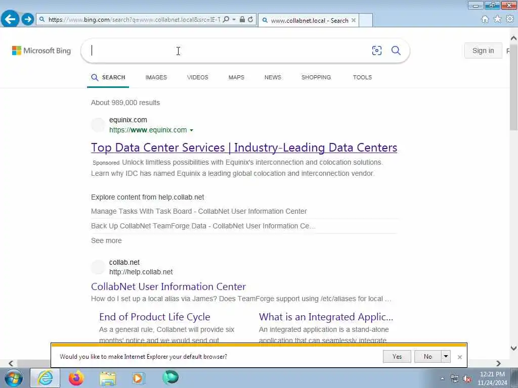Open Tools with the gear icon
This screenshot has width=518, height=388.
510,19
